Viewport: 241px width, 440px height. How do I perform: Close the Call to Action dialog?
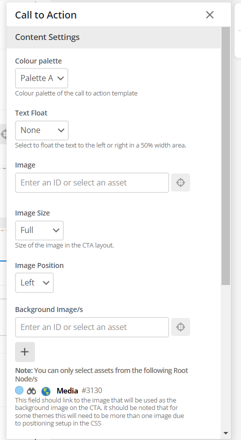(x=210, y=14)
